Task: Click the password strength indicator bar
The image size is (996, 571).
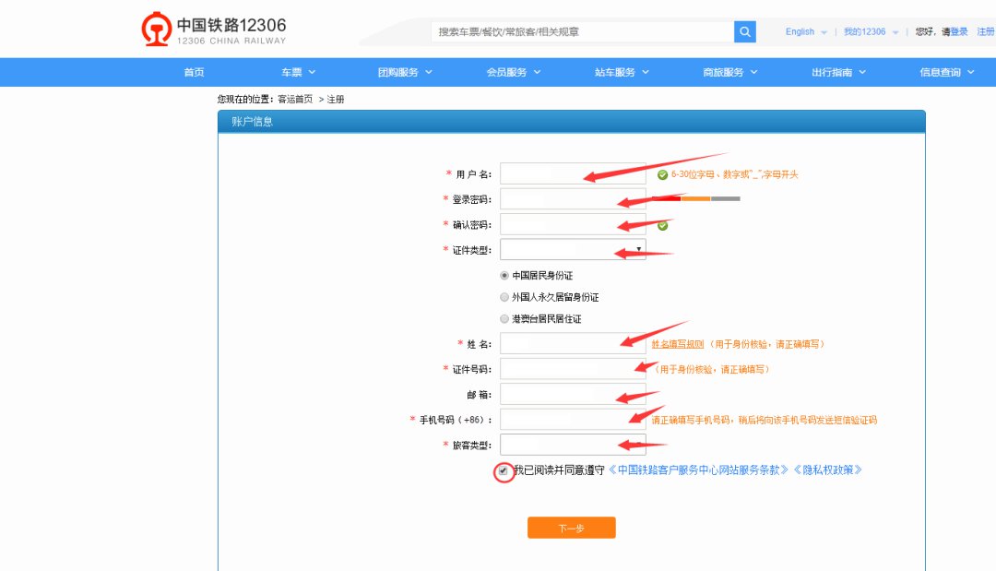Action: pos(695,198)
